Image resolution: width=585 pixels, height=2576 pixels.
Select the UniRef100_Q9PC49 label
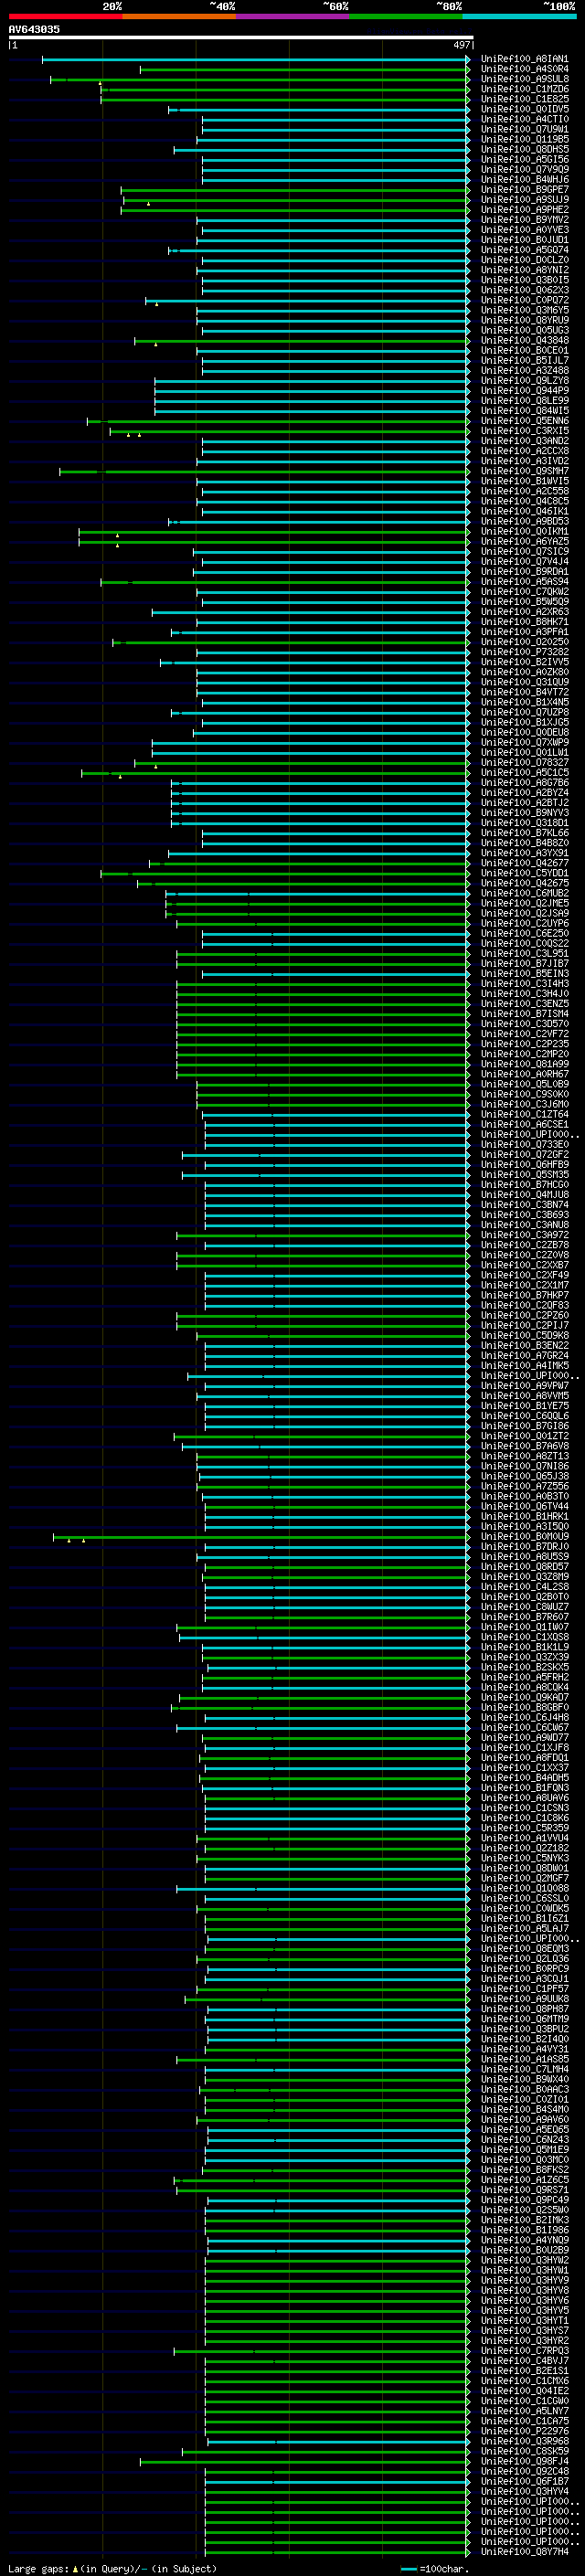pos(524,2200)
